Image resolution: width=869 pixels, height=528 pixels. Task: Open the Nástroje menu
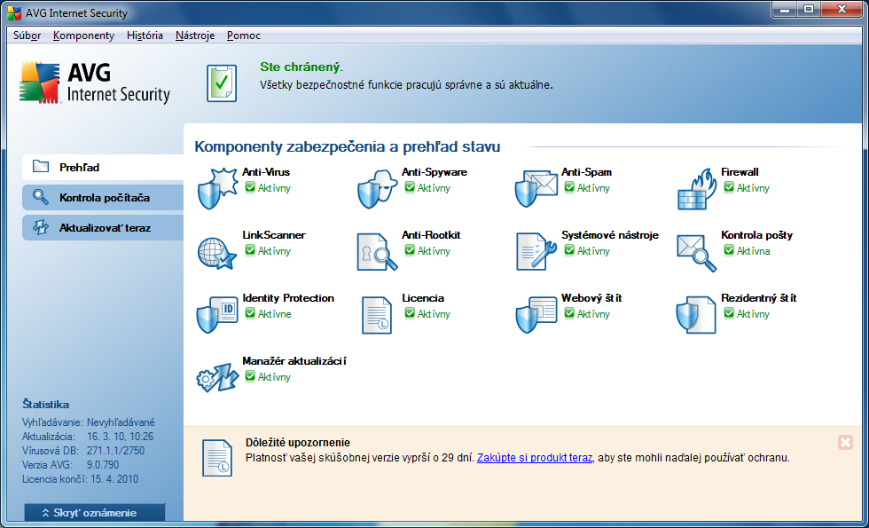click(195, 35)
